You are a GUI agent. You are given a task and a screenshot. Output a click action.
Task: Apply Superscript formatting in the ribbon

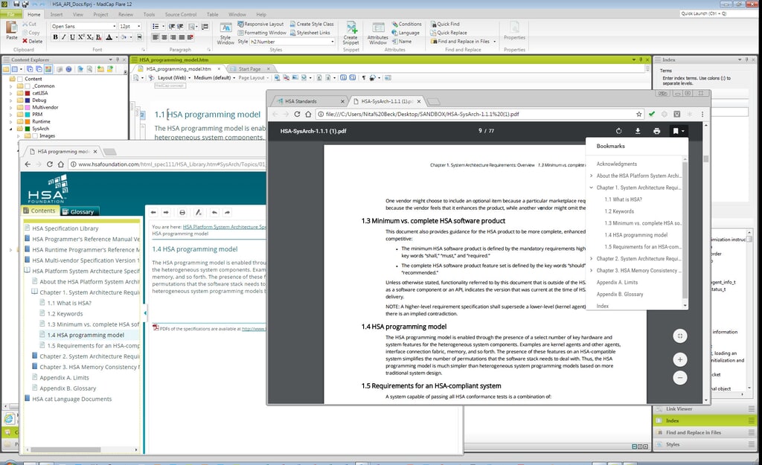(81, 37)
